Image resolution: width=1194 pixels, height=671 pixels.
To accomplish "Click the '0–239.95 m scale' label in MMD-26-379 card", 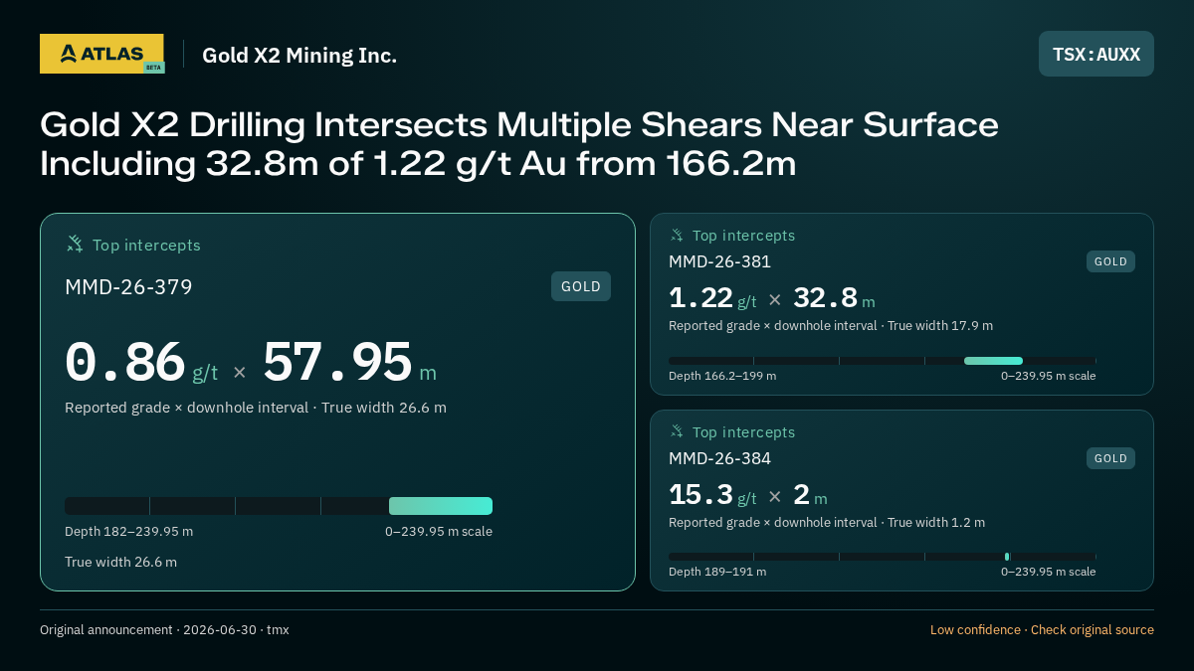I will (x=439, y=532).
